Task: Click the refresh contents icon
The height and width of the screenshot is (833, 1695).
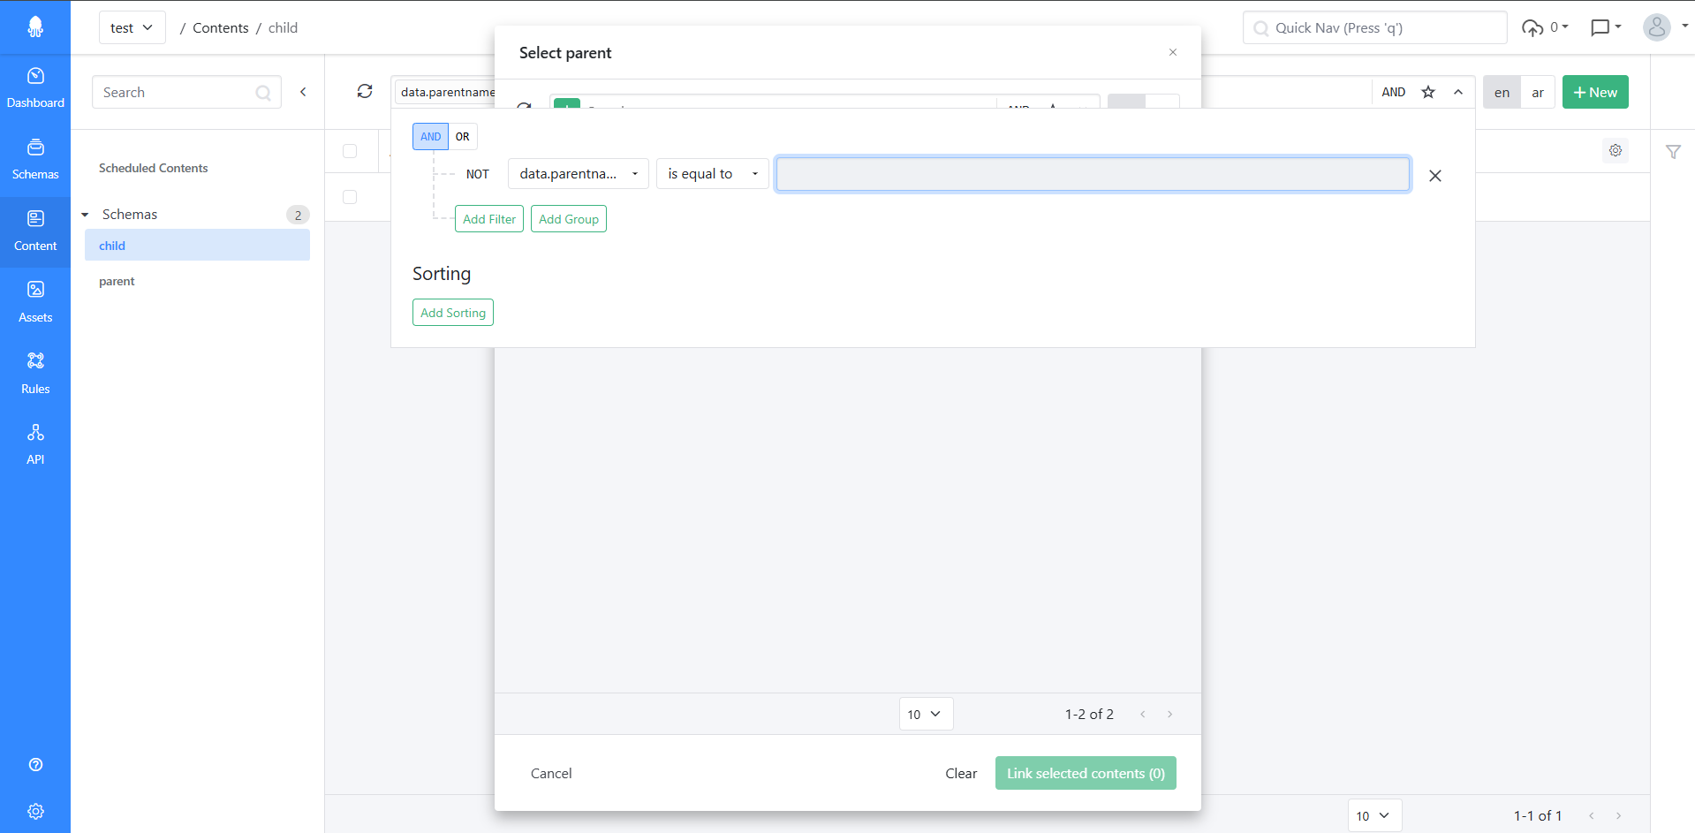Action: [x=365, y=92]
